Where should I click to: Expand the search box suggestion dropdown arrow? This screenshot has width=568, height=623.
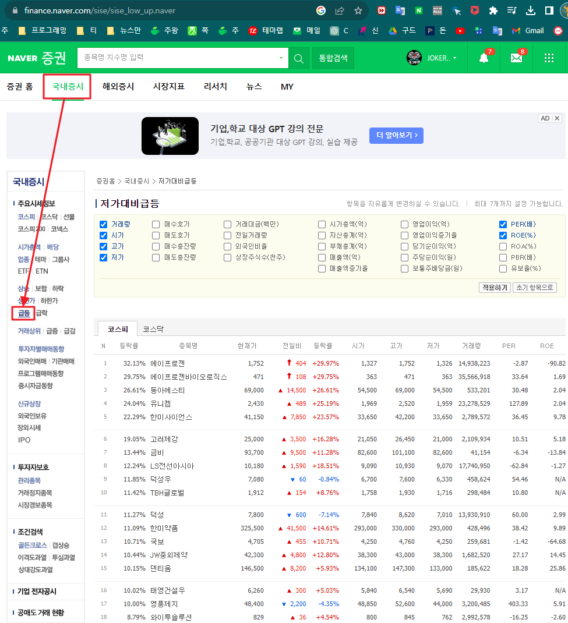pos(281,58)
